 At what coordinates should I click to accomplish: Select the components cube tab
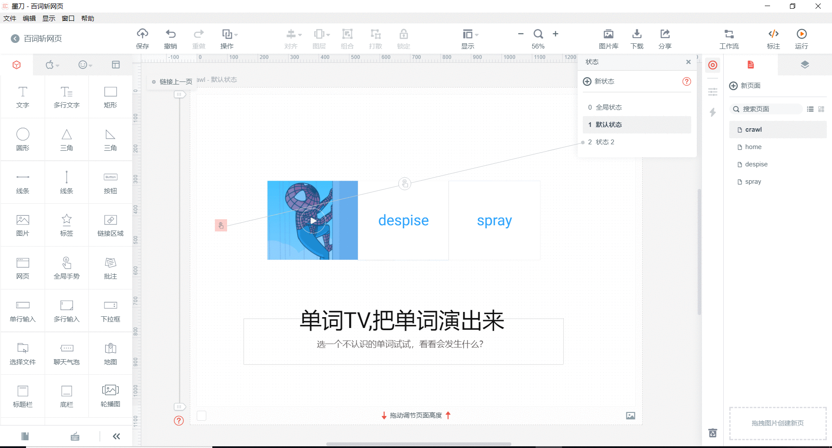(16, 65)
